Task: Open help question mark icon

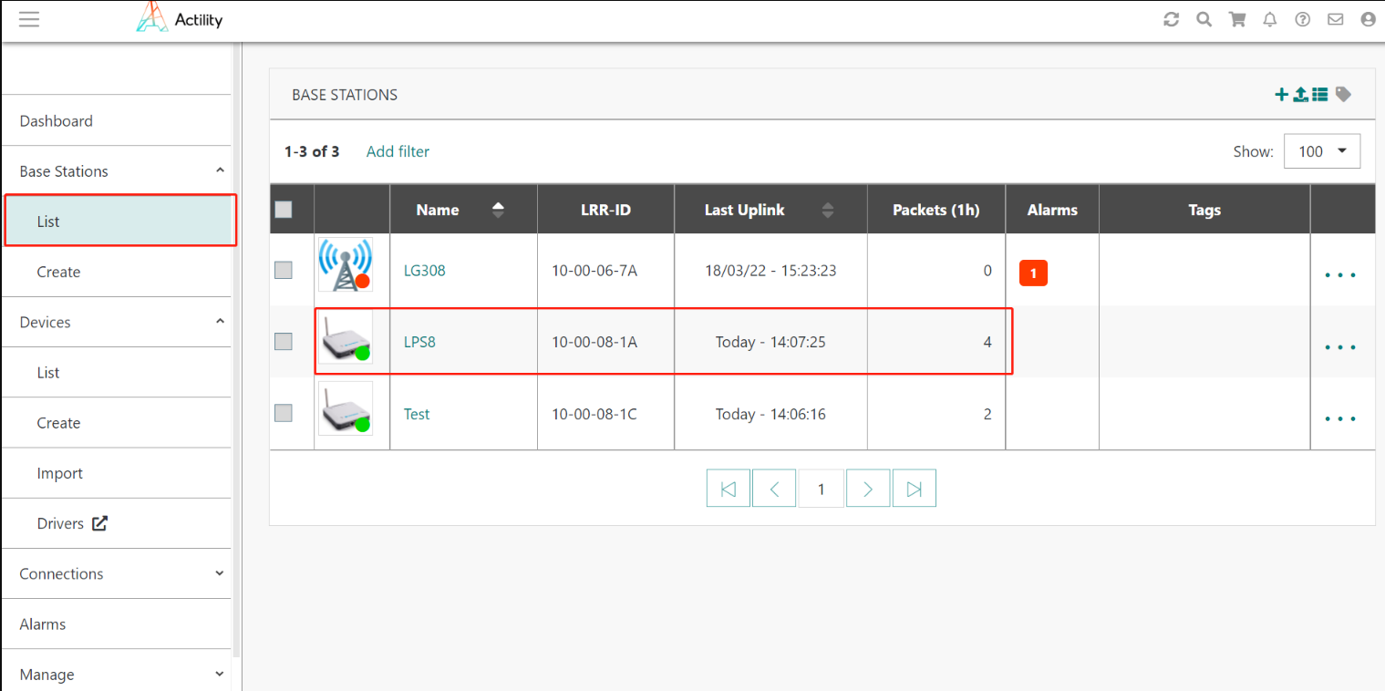Action: (x=1303, y=19)
